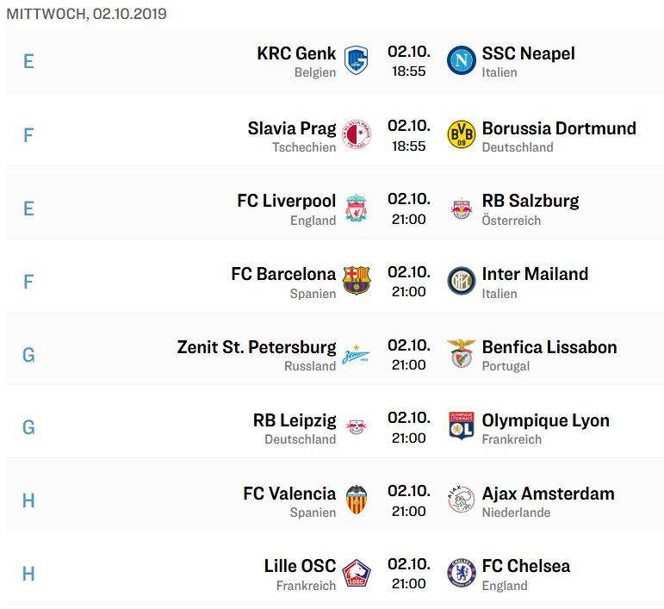Click the FC Valencia bat crest

tap(357, 500)
